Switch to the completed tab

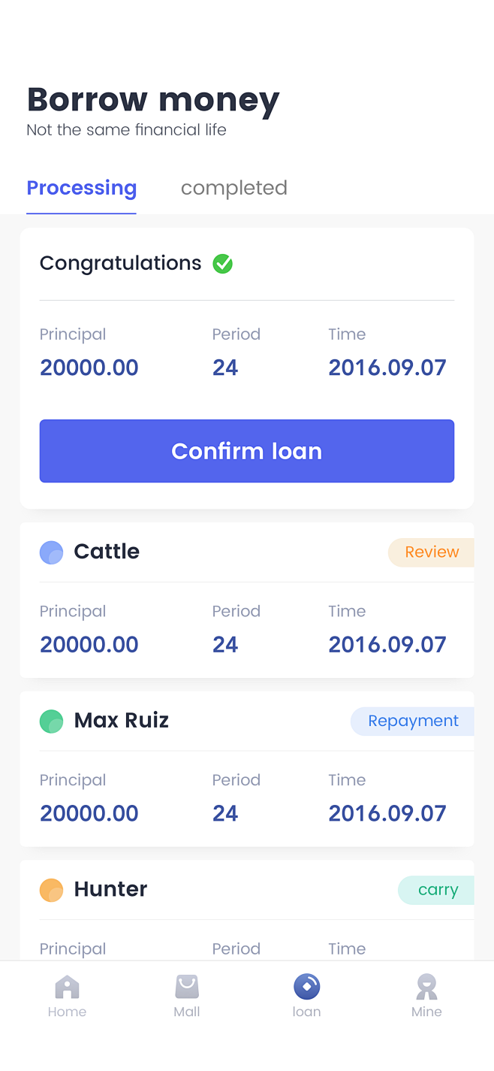(234, 188)
